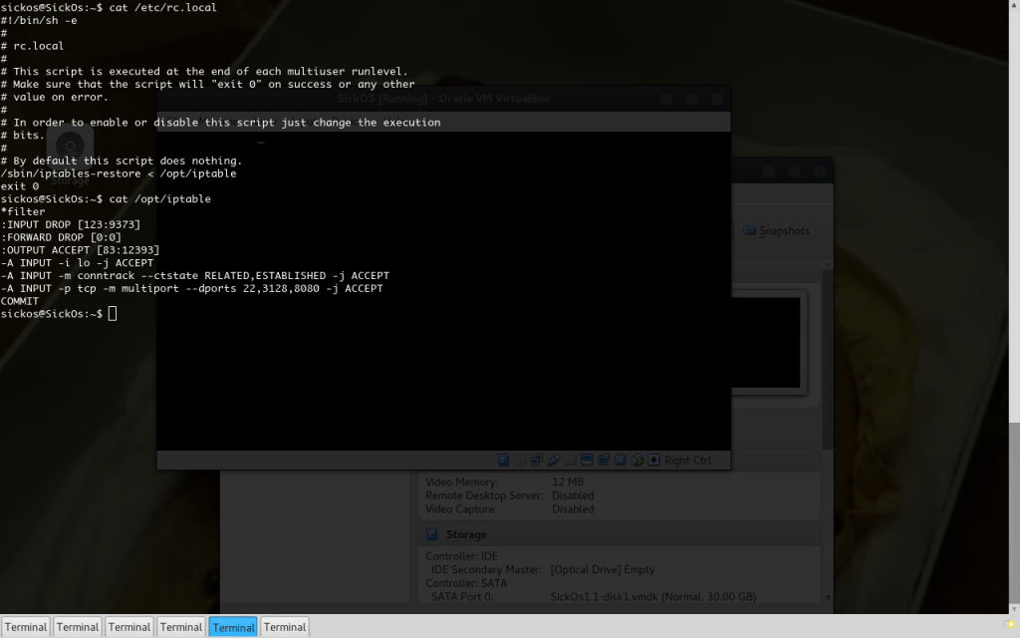
Task: Click the display settings status icon
Action: coord(586,460)
